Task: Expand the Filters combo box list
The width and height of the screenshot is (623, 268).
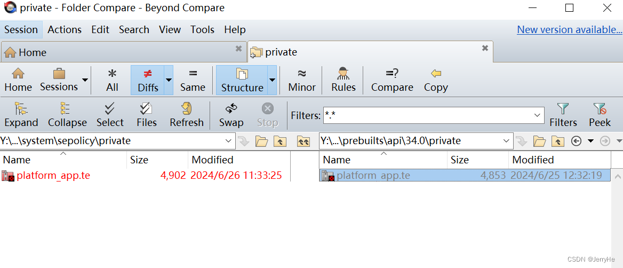Action: pyautogui.click(x=538, y=115)
